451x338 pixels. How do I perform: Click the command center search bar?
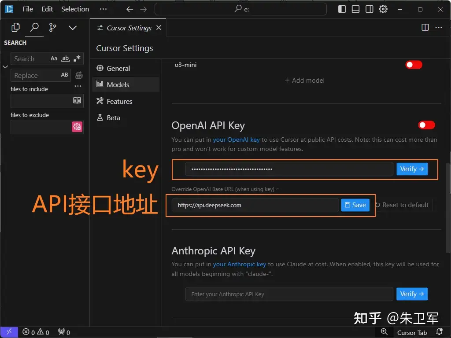click(241, 9)
